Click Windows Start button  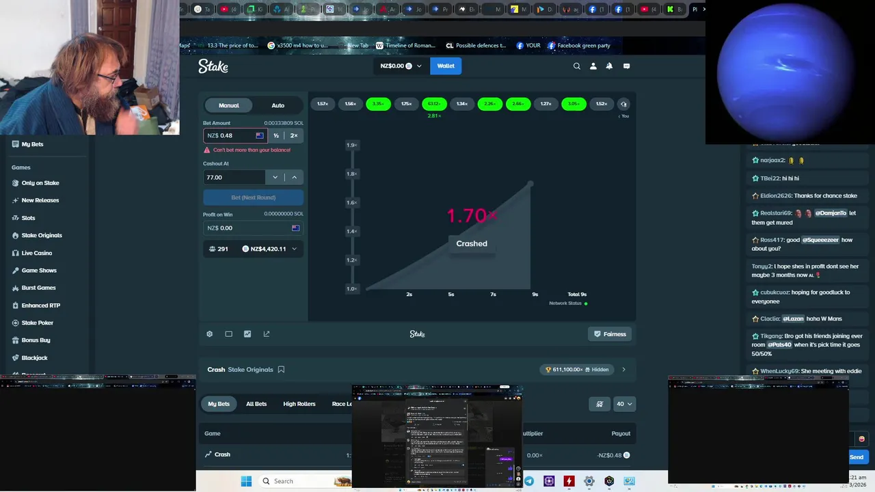click(246, 481)
